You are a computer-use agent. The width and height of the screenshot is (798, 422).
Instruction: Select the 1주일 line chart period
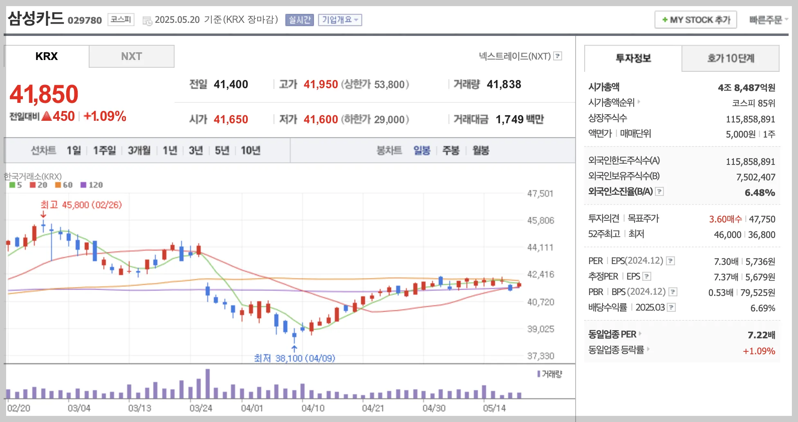pyautogui.click(x=105, y=151)
